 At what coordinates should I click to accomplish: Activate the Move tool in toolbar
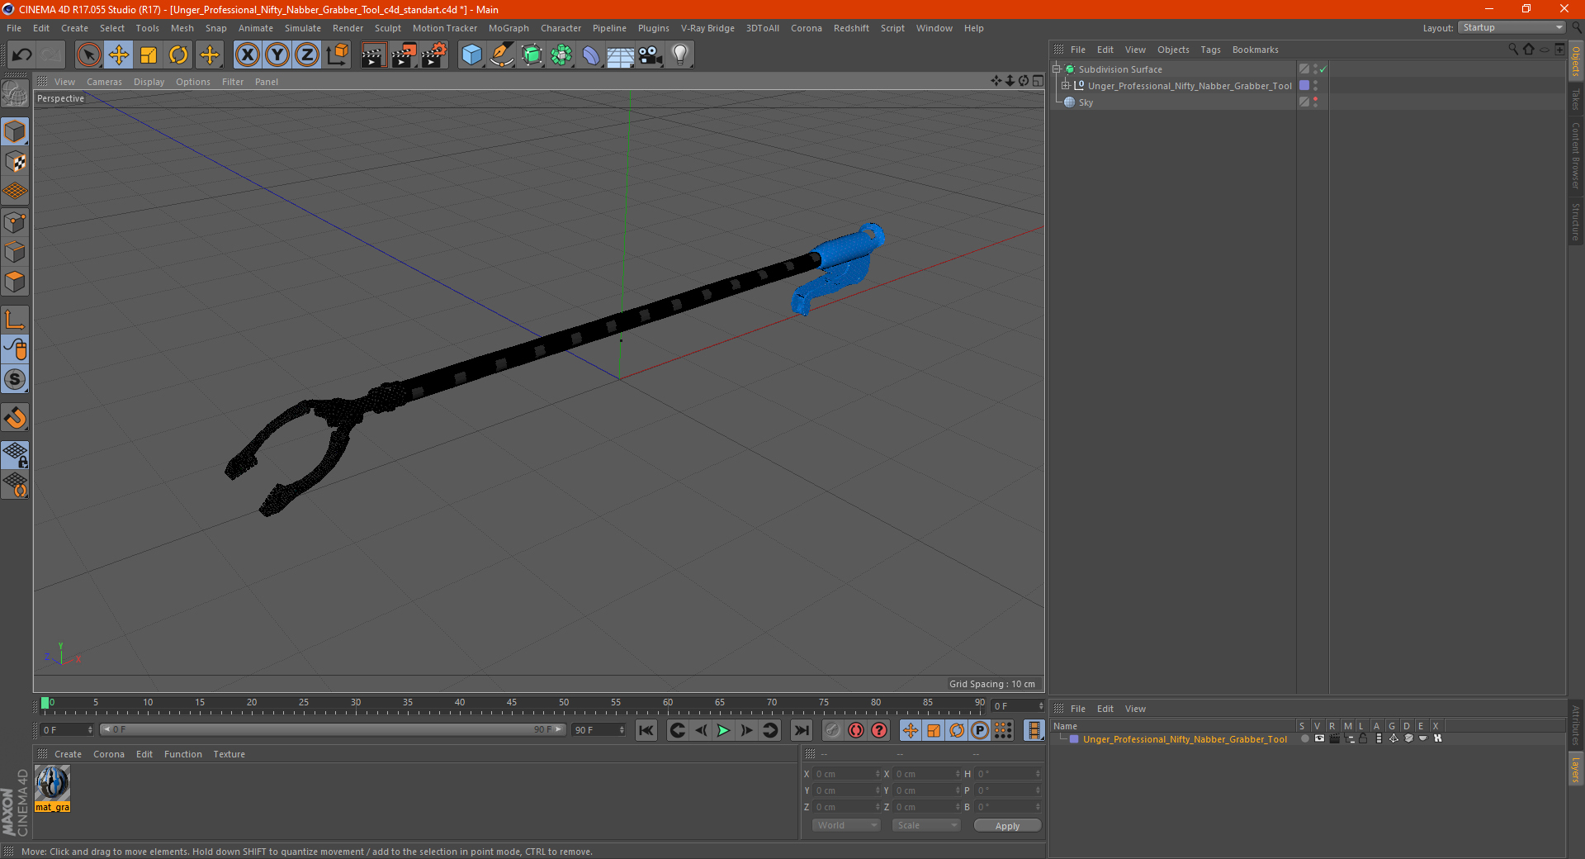(119, 55)
